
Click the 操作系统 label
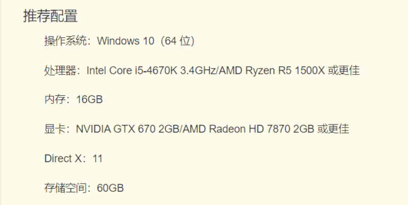click(x=65, y=41)
